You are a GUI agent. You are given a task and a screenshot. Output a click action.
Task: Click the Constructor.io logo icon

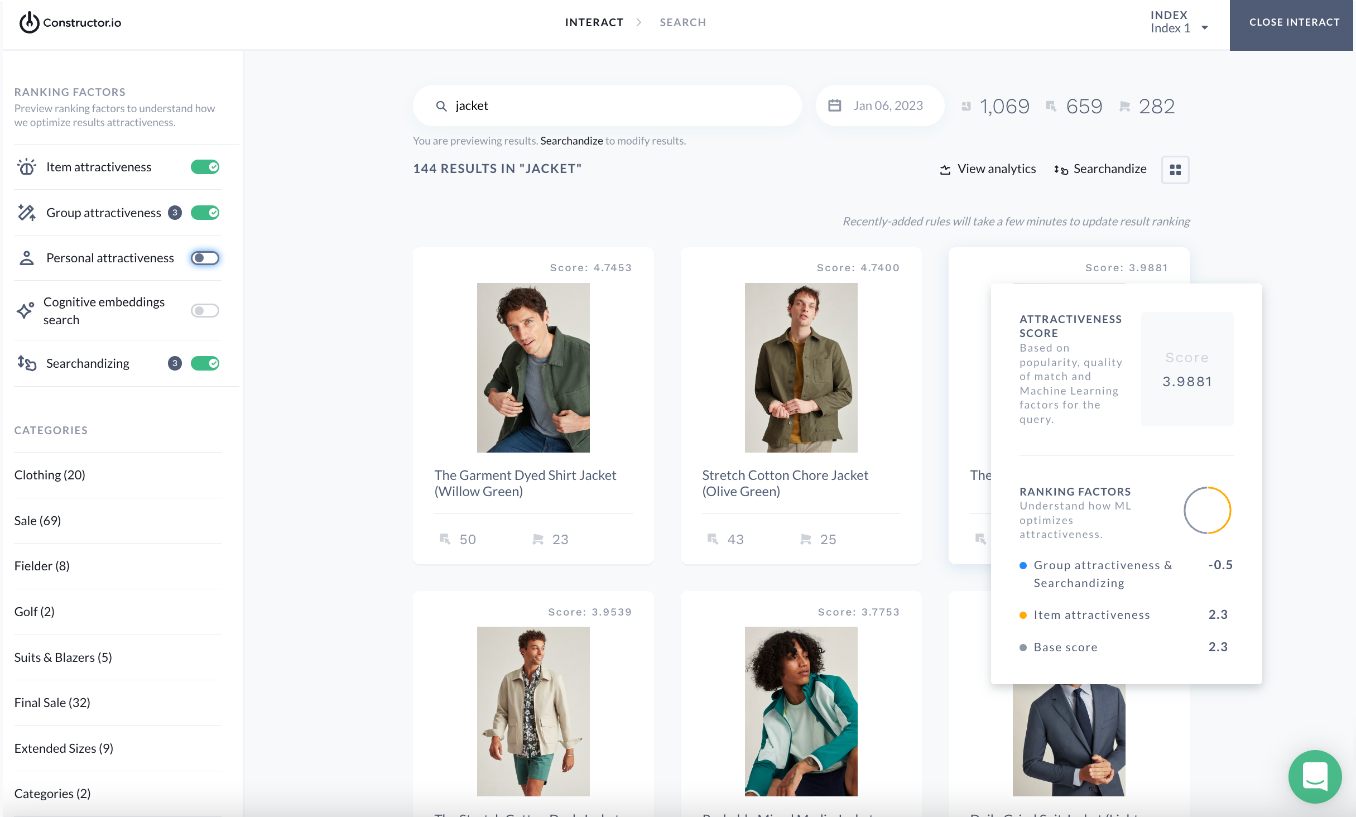pyautogui.click(x=29, y=22)
